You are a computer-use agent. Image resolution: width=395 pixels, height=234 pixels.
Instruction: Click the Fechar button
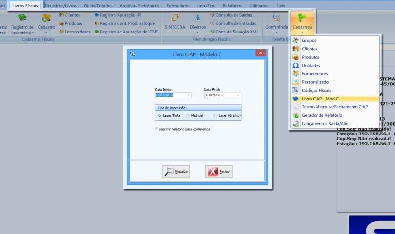point(219,172)
